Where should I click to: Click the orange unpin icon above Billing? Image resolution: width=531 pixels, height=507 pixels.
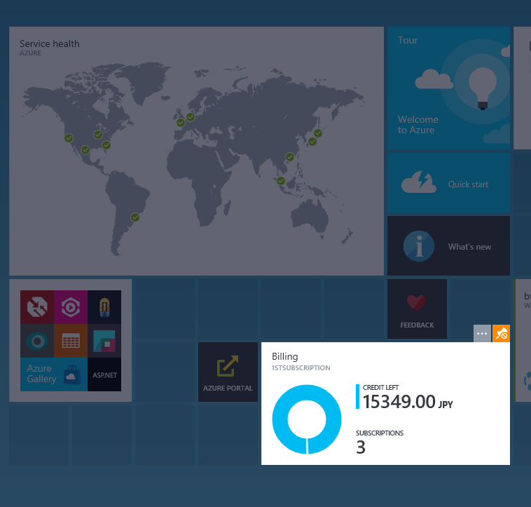(501, 334)
